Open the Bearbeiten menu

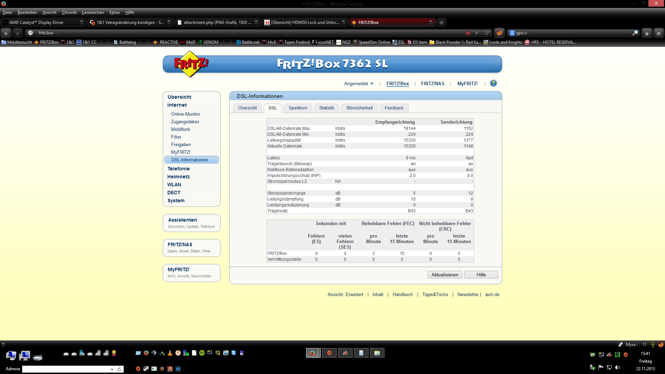click(27, 12)
